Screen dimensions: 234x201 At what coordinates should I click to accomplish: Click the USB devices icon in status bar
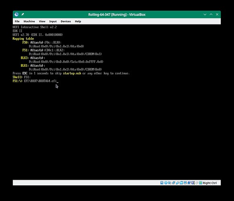coord(178,183)
